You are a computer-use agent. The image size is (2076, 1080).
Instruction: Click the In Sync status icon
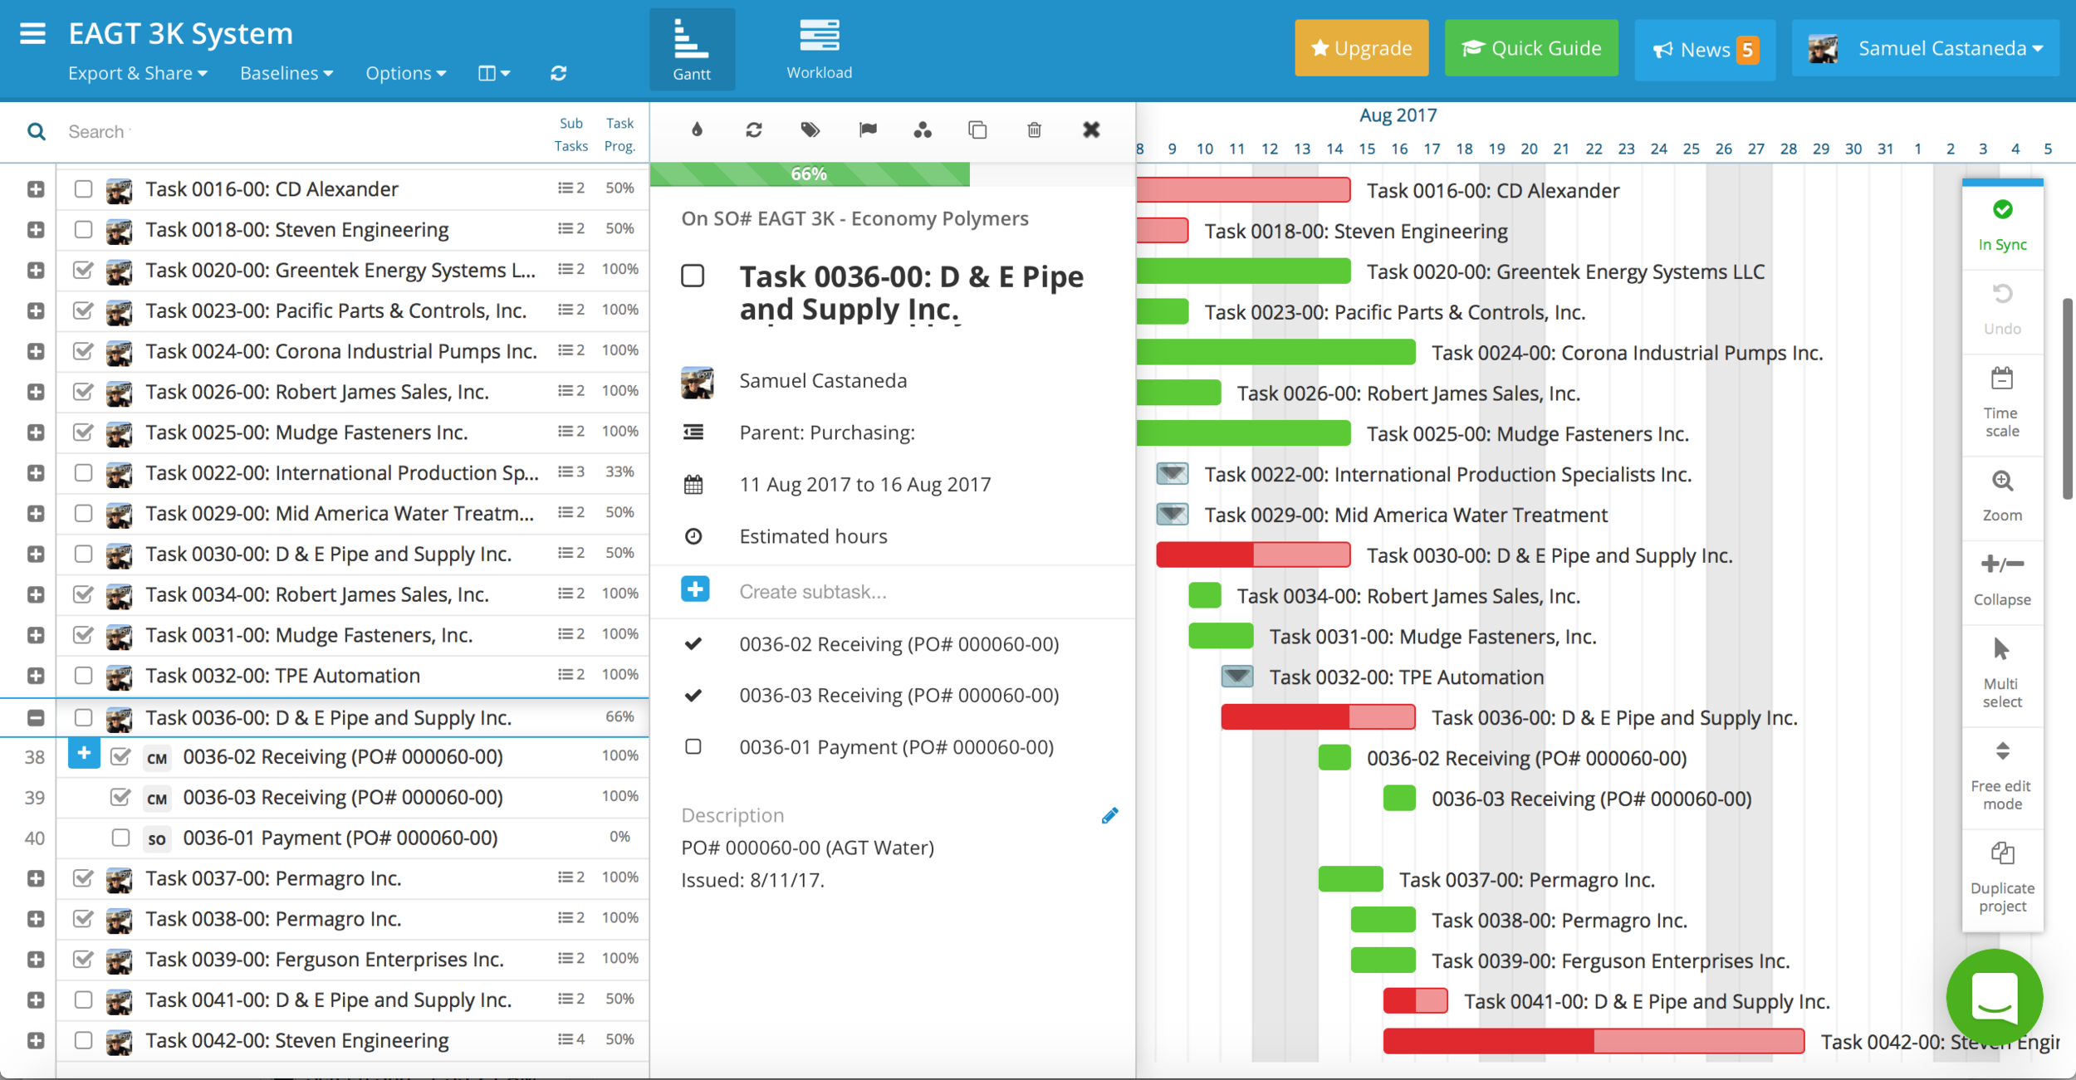2002,209
